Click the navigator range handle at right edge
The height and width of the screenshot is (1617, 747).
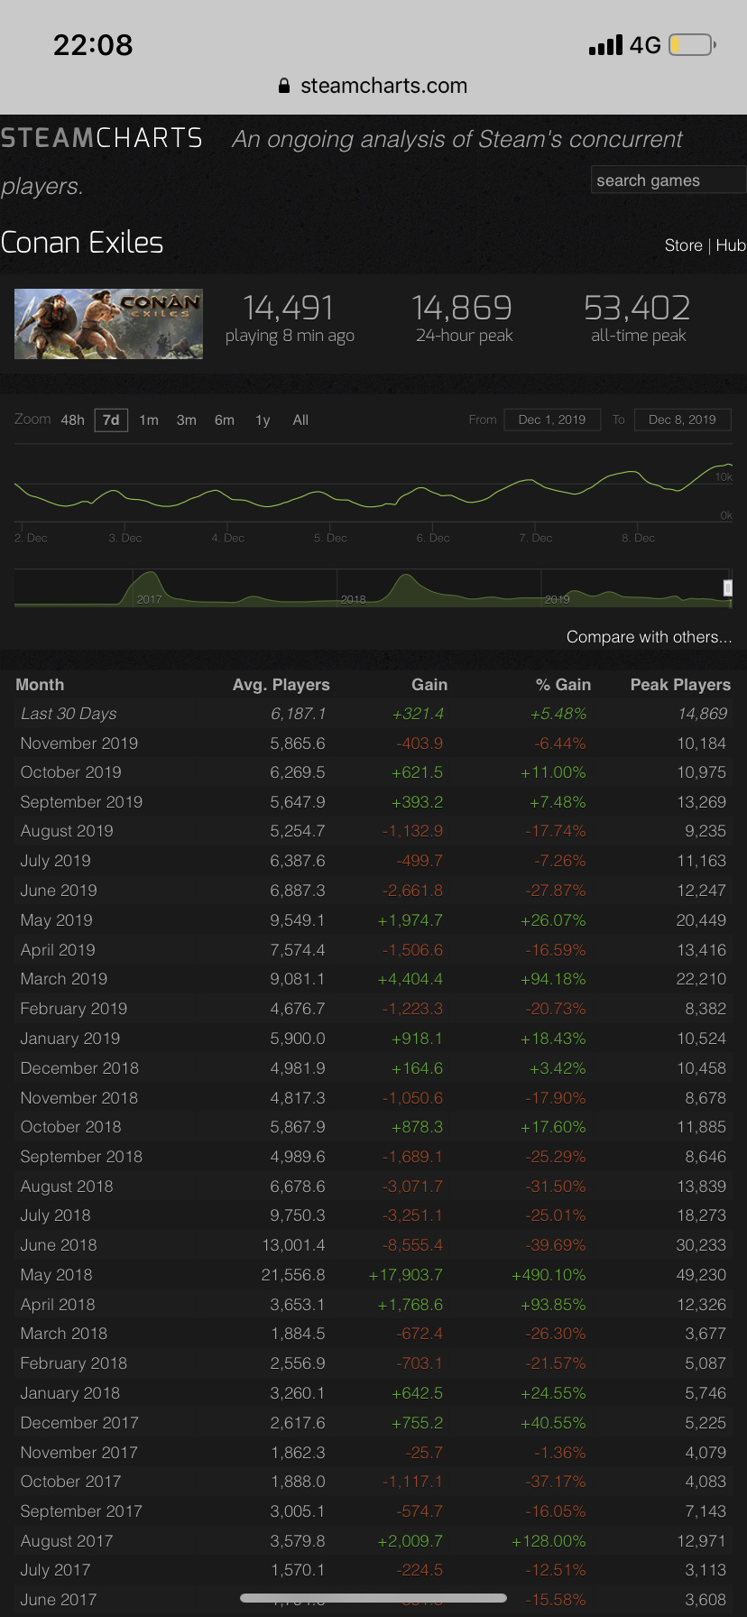point(728,588)
